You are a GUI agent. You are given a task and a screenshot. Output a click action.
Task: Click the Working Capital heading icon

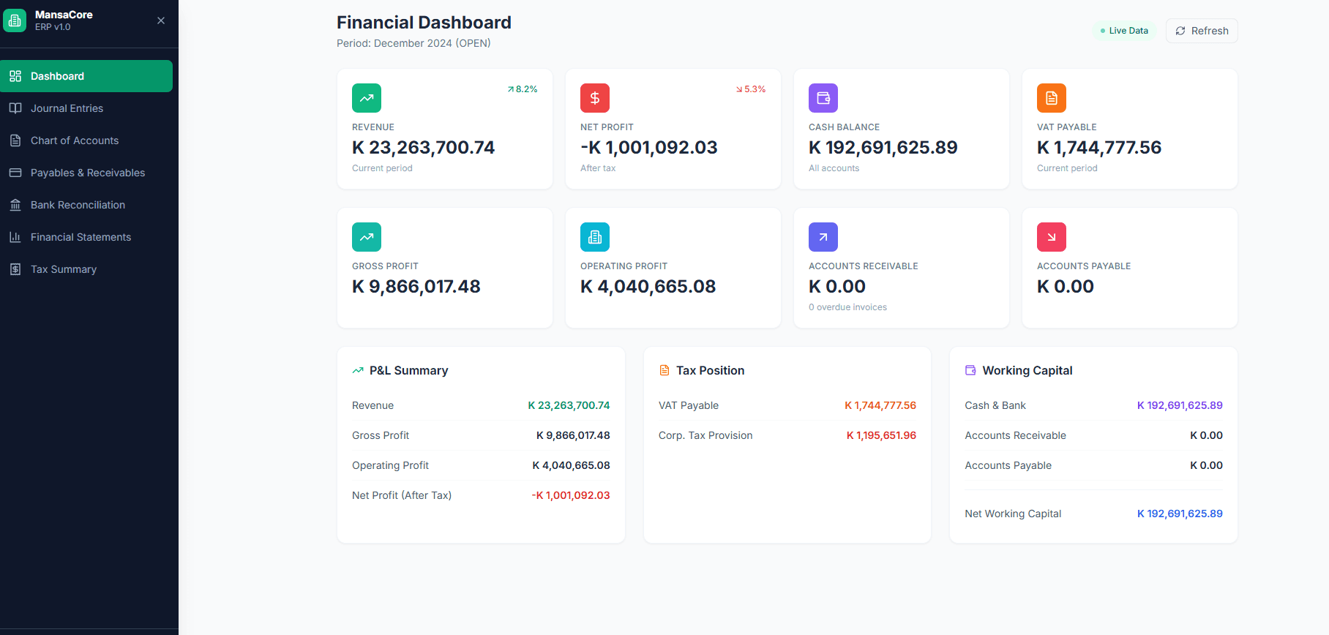(x=970, y=370)
